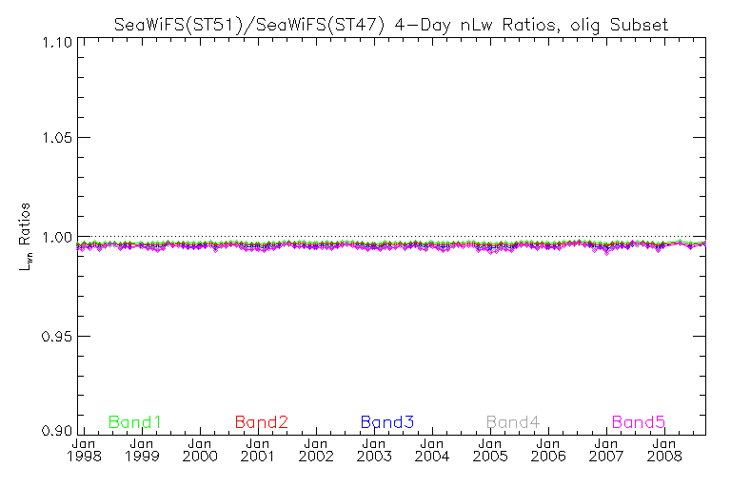The image size is (731, 487).
Task: Click the Jan 2002 x-axis label
Action: [x=316, y=450]
